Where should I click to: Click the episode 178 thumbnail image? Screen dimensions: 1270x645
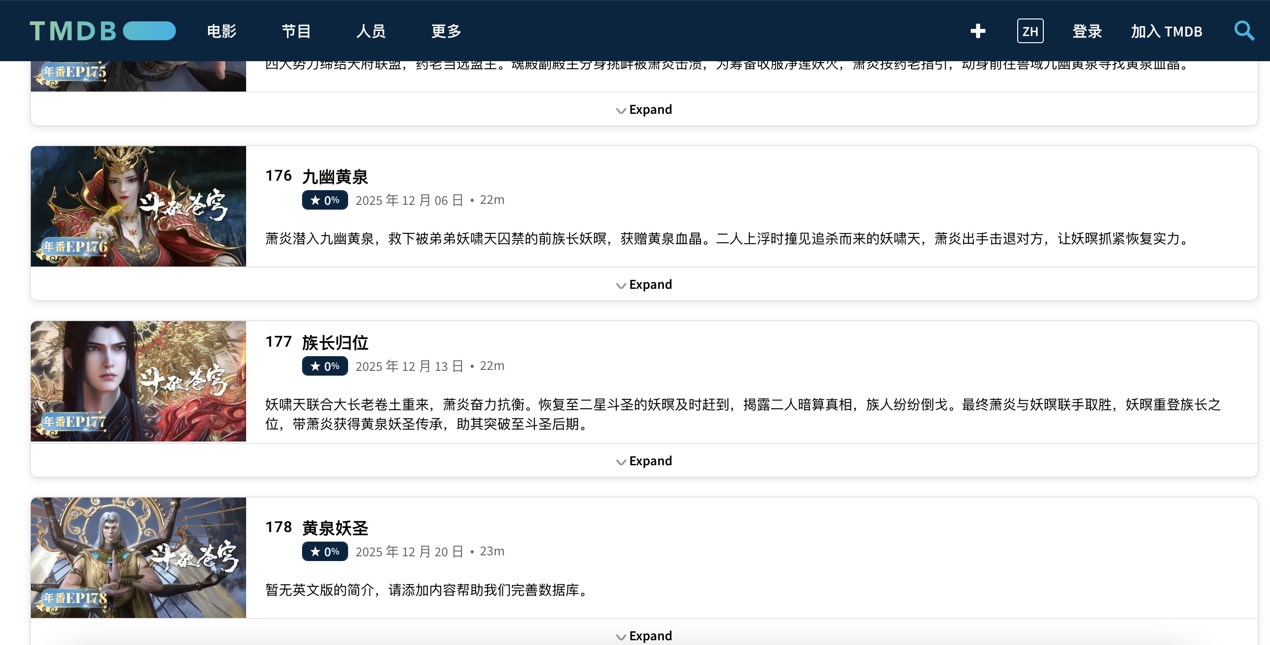[x=138, y=557]
